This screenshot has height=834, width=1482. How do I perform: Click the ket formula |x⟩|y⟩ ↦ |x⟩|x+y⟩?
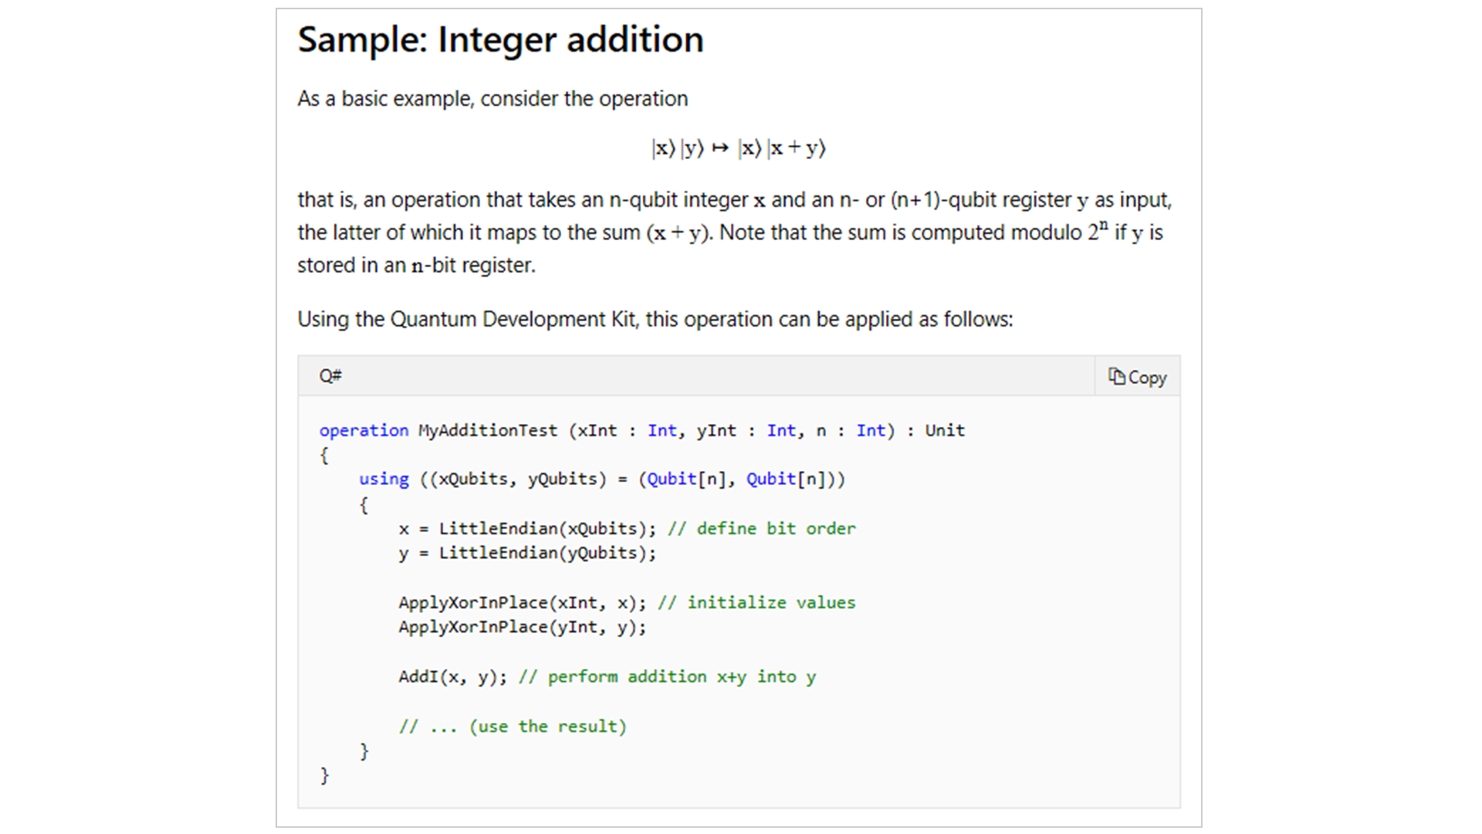[739, 148]
